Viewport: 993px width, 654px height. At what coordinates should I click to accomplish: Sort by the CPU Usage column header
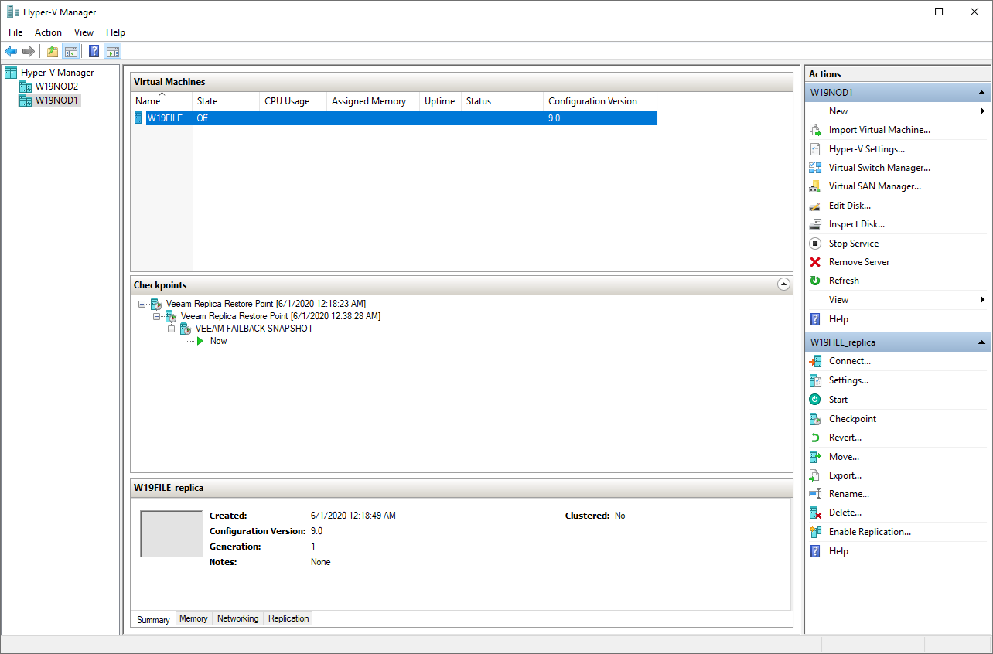(x=293, y=101)
